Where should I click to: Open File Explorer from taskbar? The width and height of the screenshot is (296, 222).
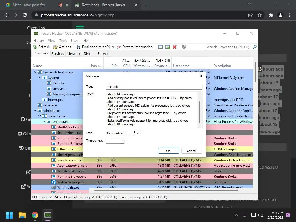coord(22,215)
